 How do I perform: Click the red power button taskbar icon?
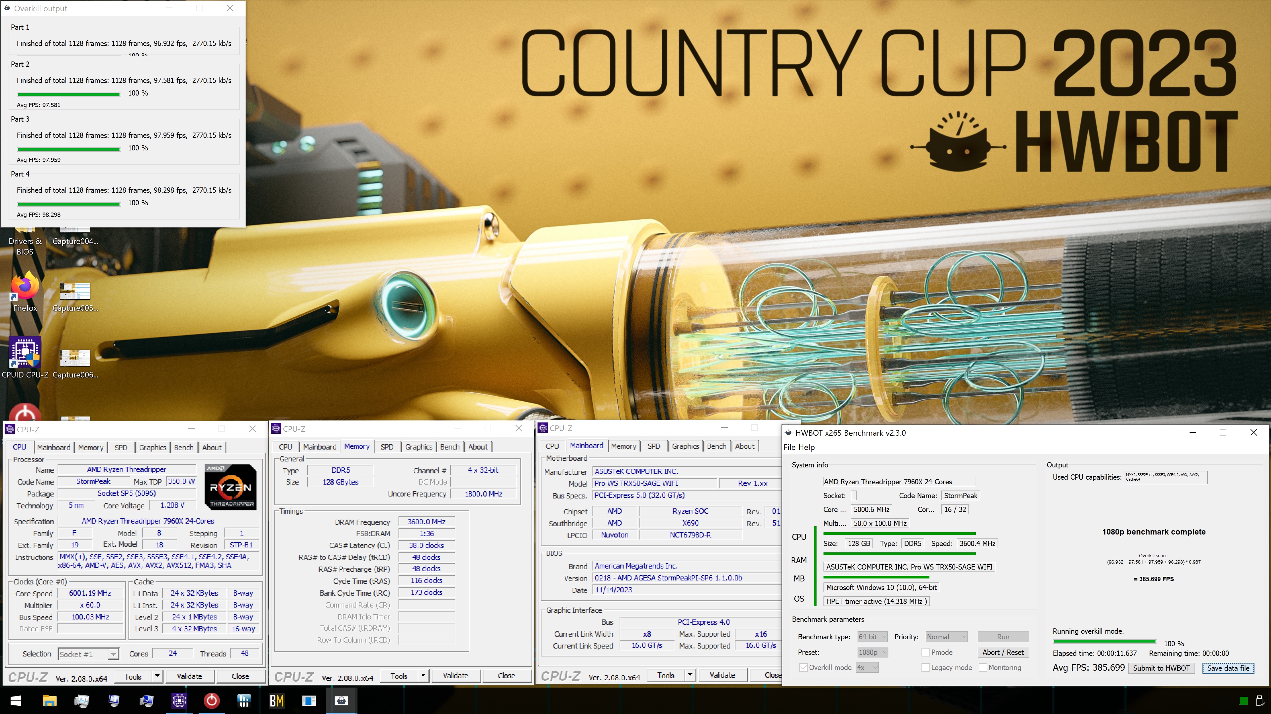(x=212, y=700)
